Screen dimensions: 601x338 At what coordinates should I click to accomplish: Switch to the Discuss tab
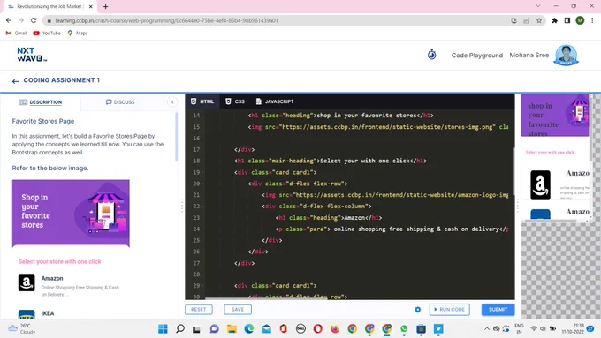tap(120, 102)
